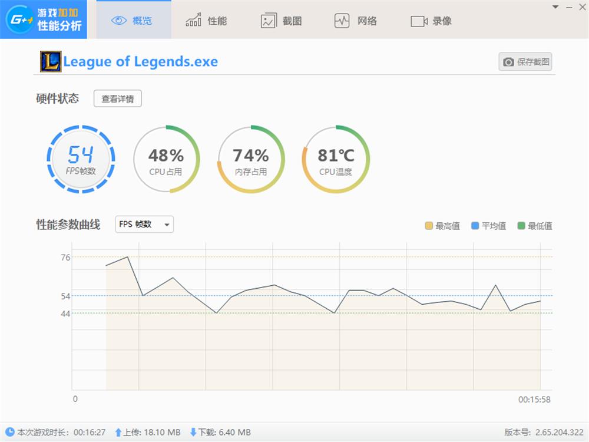Screen dimensions: 589x442
Task: Click the dropdown arrow near window controls
Action: coord(554,7)
